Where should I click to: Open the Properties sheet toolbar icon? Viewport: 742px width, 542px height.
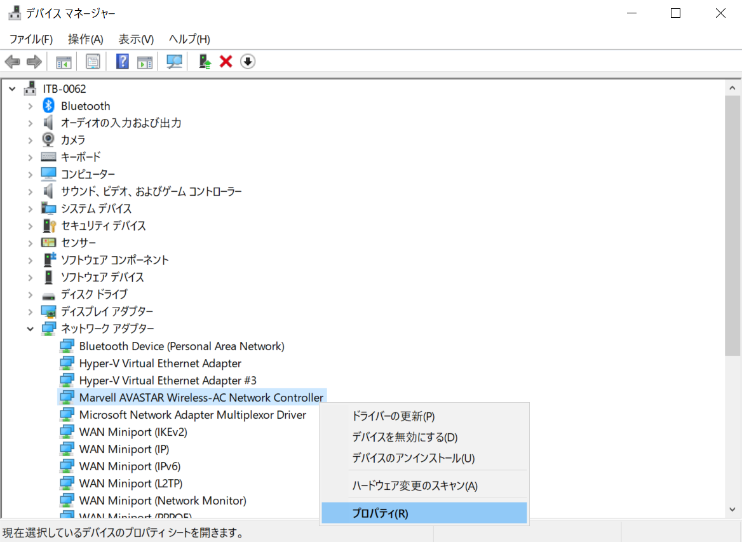coord(93,62)
